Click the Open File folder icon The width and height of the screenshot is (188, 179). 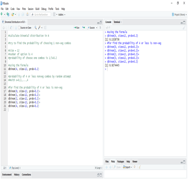tap(13, 14)
